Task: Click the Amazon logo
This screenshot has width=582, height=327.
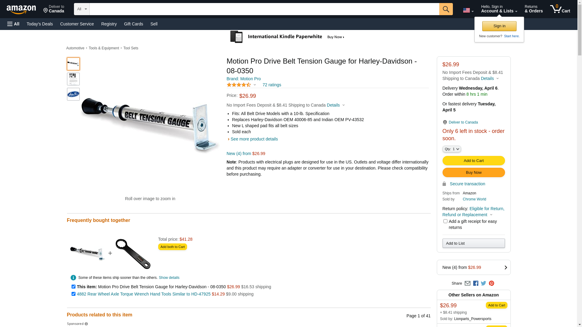Action: [21, 10]
